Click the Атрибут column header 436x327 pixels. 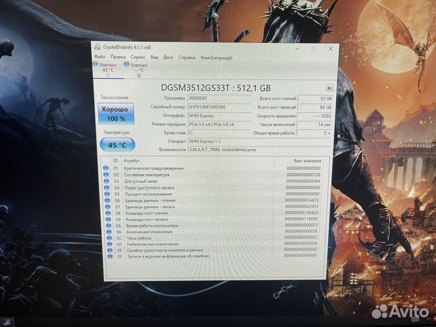click(131, 160)
